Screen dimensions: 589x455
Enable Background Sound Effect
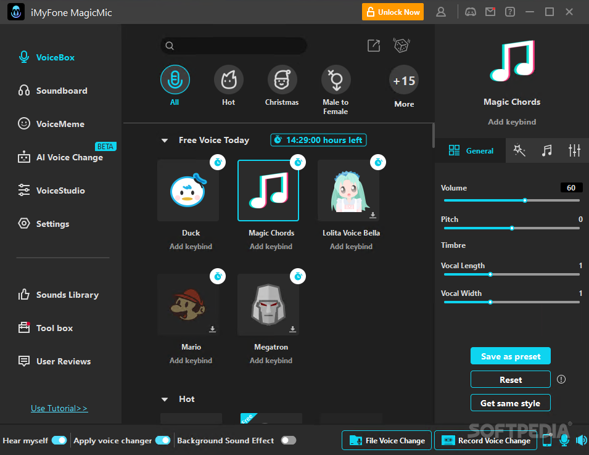point(289,440)
